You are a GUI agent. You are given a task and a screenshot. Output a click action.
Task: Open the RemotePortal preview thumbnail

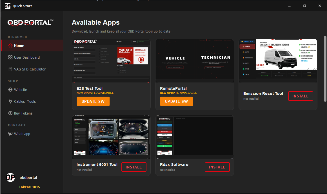(x=195, y=61)
